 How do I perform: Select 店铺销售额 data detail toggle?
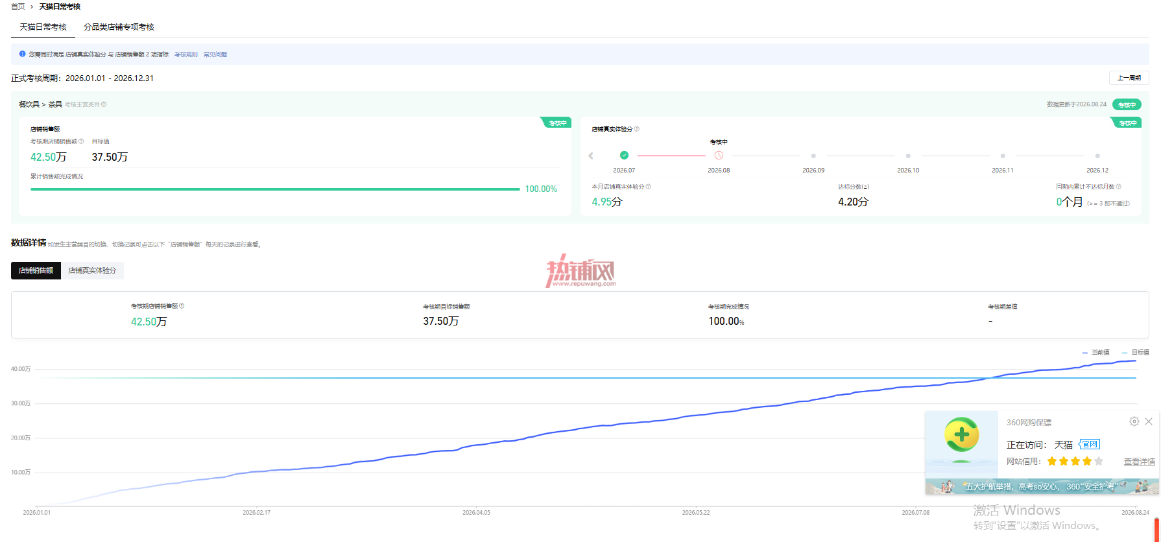(36, 270)
